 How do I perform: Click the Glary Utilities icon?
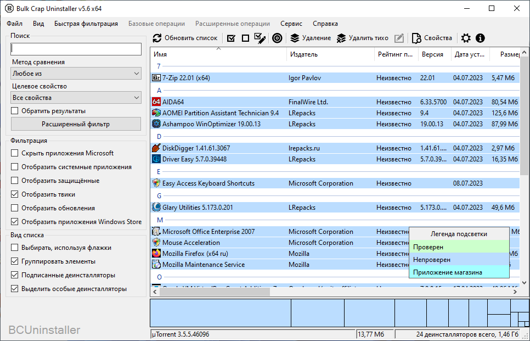point(156,207)
